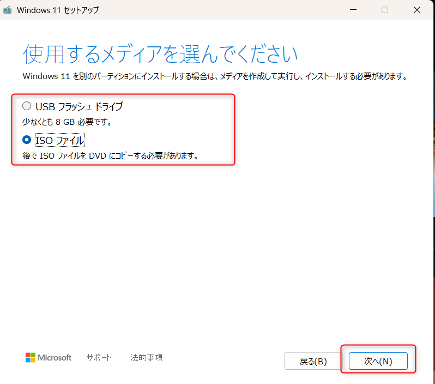Click the Microsoft four-color squares logo
The width and height of the screenshot is (435, 384).
click(x=30, y=358)
